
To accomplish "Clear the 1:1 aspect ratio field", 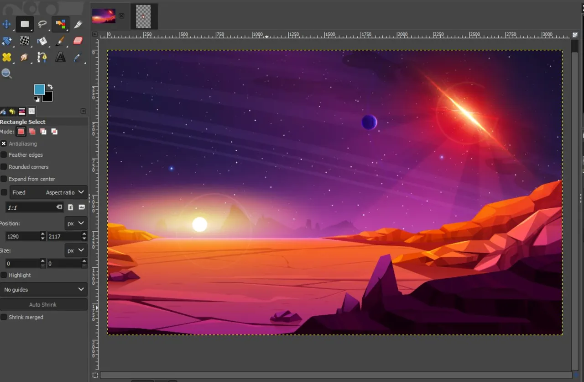I will pyautogui.click(x=59, y=207).
